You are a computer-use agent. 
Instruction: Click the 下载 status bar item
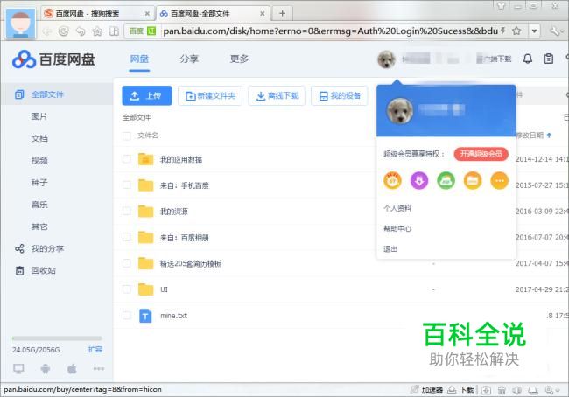click(460, 390)
